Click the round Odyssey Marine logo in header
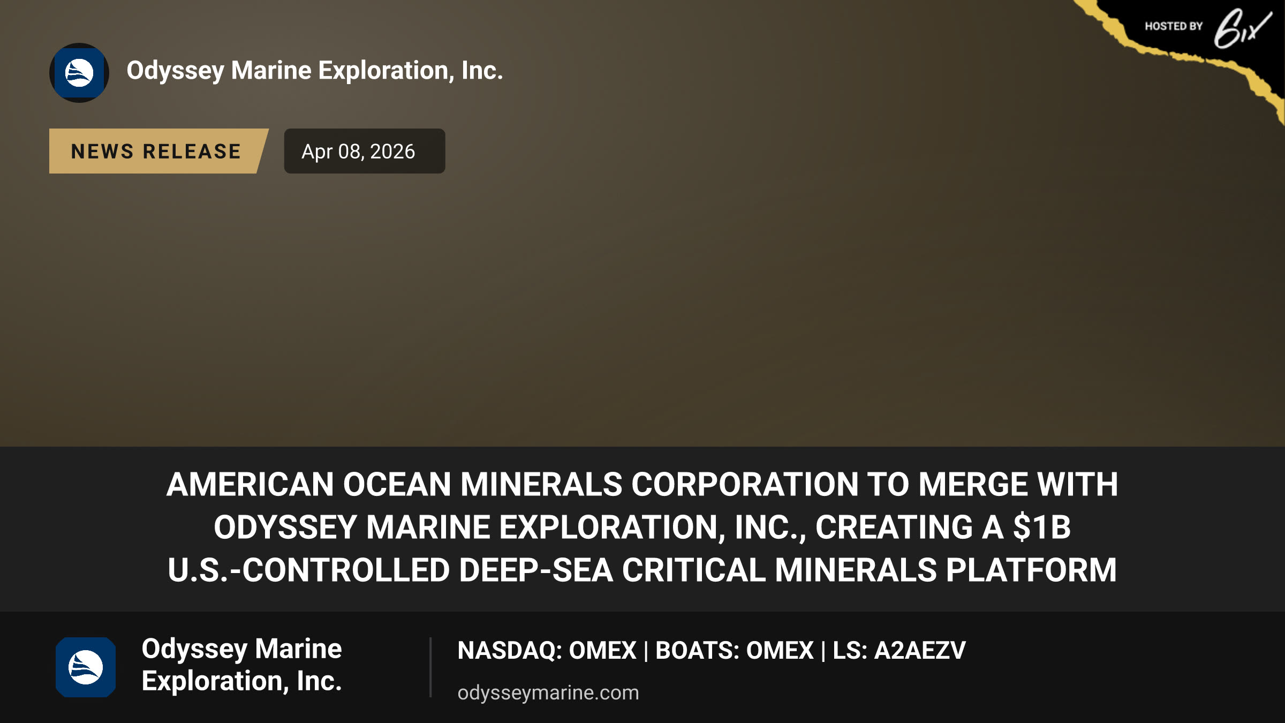The height and width of the screenshot is (723, 1285). coord(79,73)
